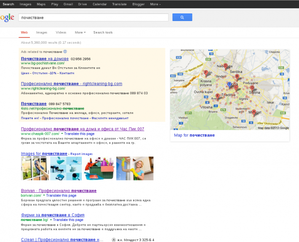
Task: Open Фирми за почистване в София result
Action: pos(53,215)
